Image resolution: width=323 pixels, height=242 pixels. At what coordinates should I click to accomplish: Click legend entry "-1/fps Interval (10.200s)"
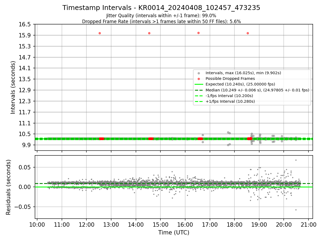point(229,96)
